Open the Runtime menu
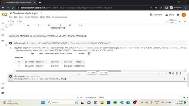The width and height of the screenshot is (189, 106). coord(35,17)
